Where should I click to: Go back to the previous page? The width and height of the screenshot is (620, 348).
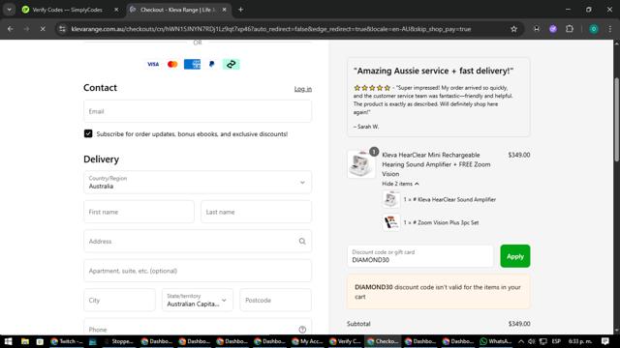(11, 29)
